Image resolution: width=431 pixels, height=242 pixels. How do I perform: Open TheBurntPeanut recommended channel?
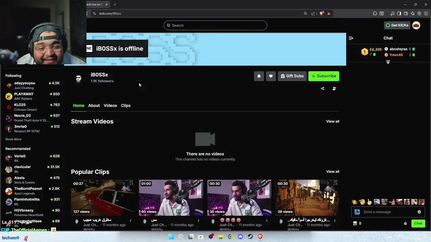[x=32, y=191]
